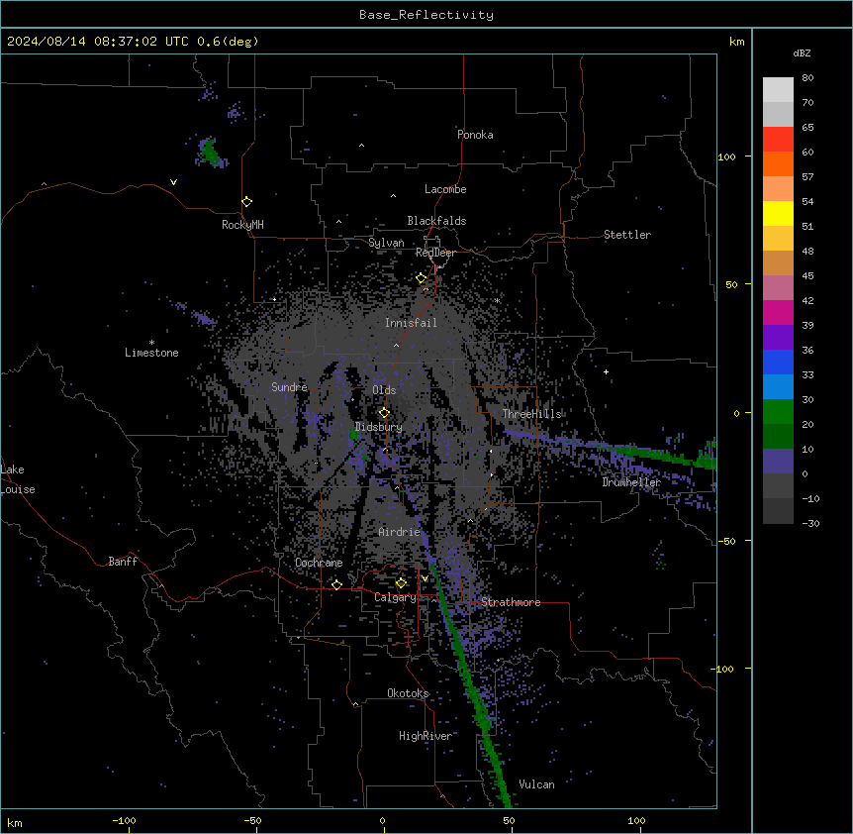
Task: Select the Drumheller label
Action: coord(631,482)
